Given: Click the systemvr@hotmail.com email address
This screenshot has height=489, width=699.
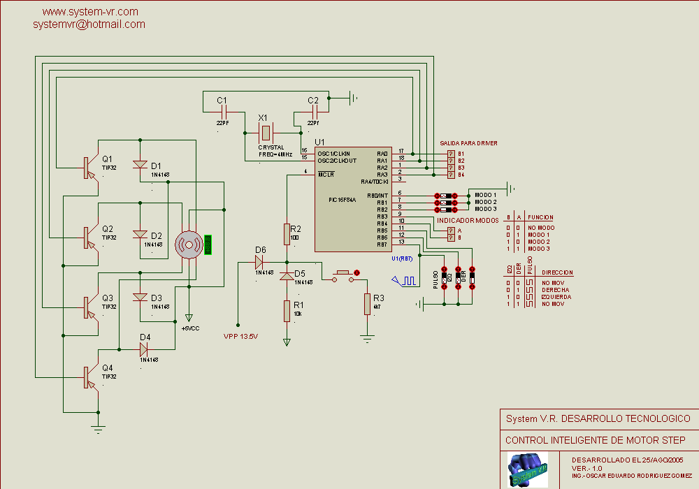Looking at the screenshot, I should 89,24.
